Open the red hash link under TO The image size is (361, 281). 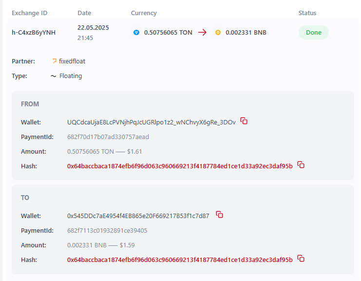pos(180,260)
